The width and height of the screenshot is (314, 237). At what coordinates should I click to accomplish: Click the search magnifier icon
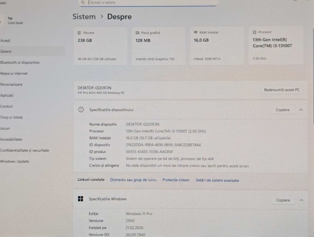pos(83,2)
